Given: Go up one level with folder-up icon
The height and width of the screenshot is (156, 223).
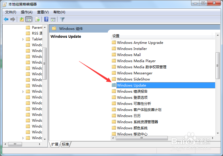Looking at the screenshot, I should (22, 19).
